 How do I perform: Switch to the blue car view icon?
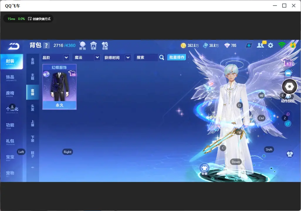click(x=288, y=73)
